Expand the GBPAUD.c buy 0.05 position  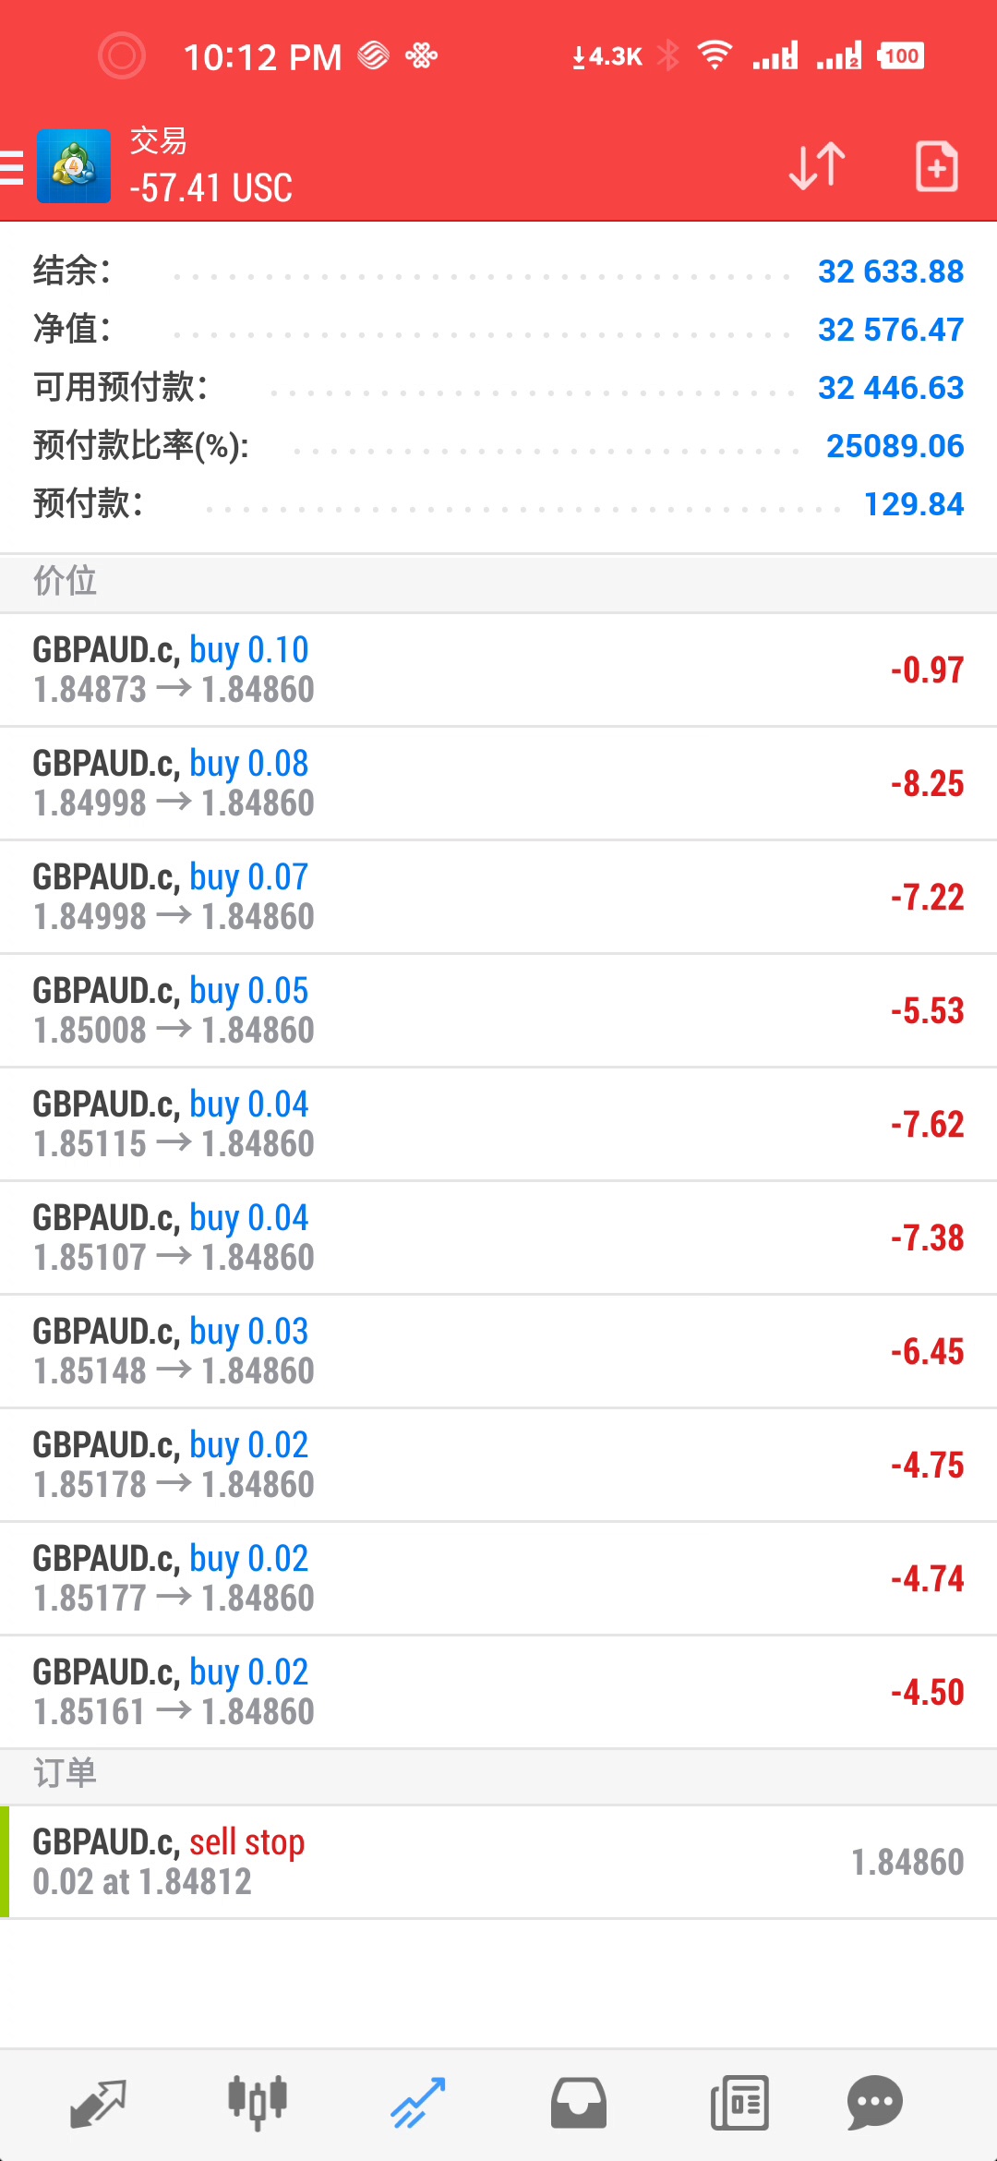point(498,1010)
